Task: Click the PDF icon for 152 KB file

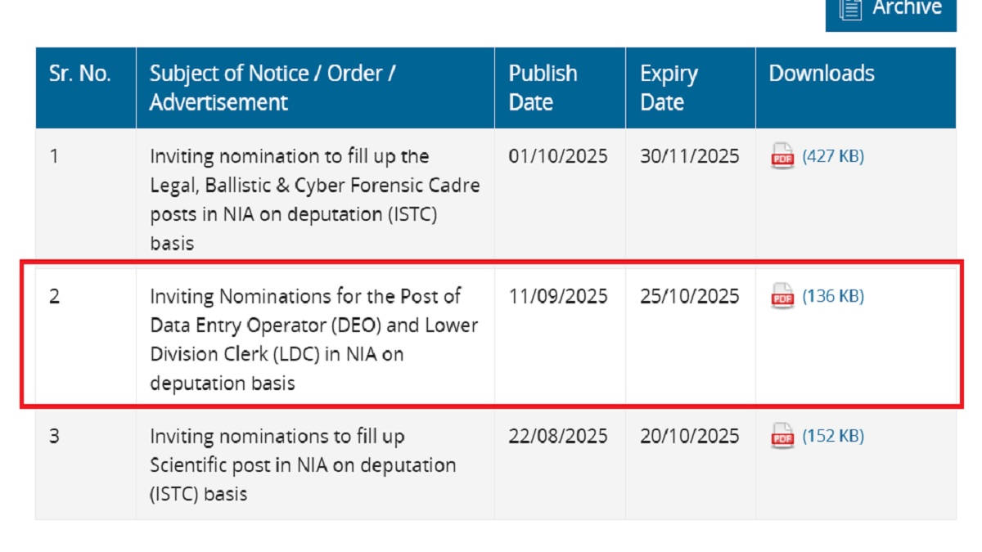Action: tap(782, 437)
